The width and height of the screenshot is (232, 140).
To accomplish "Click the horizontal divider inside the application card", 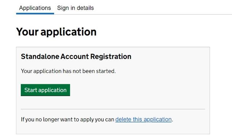I will point(113,109).
